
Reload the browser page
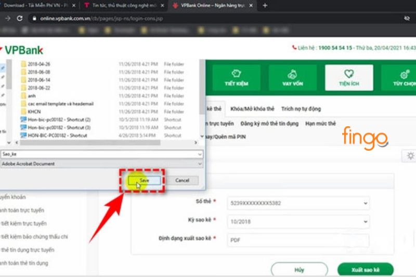click(x=20, y=18)
